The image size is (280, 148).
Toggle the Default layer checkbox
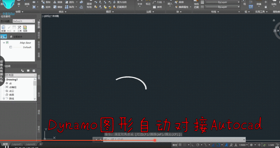(x=11, y=47)
